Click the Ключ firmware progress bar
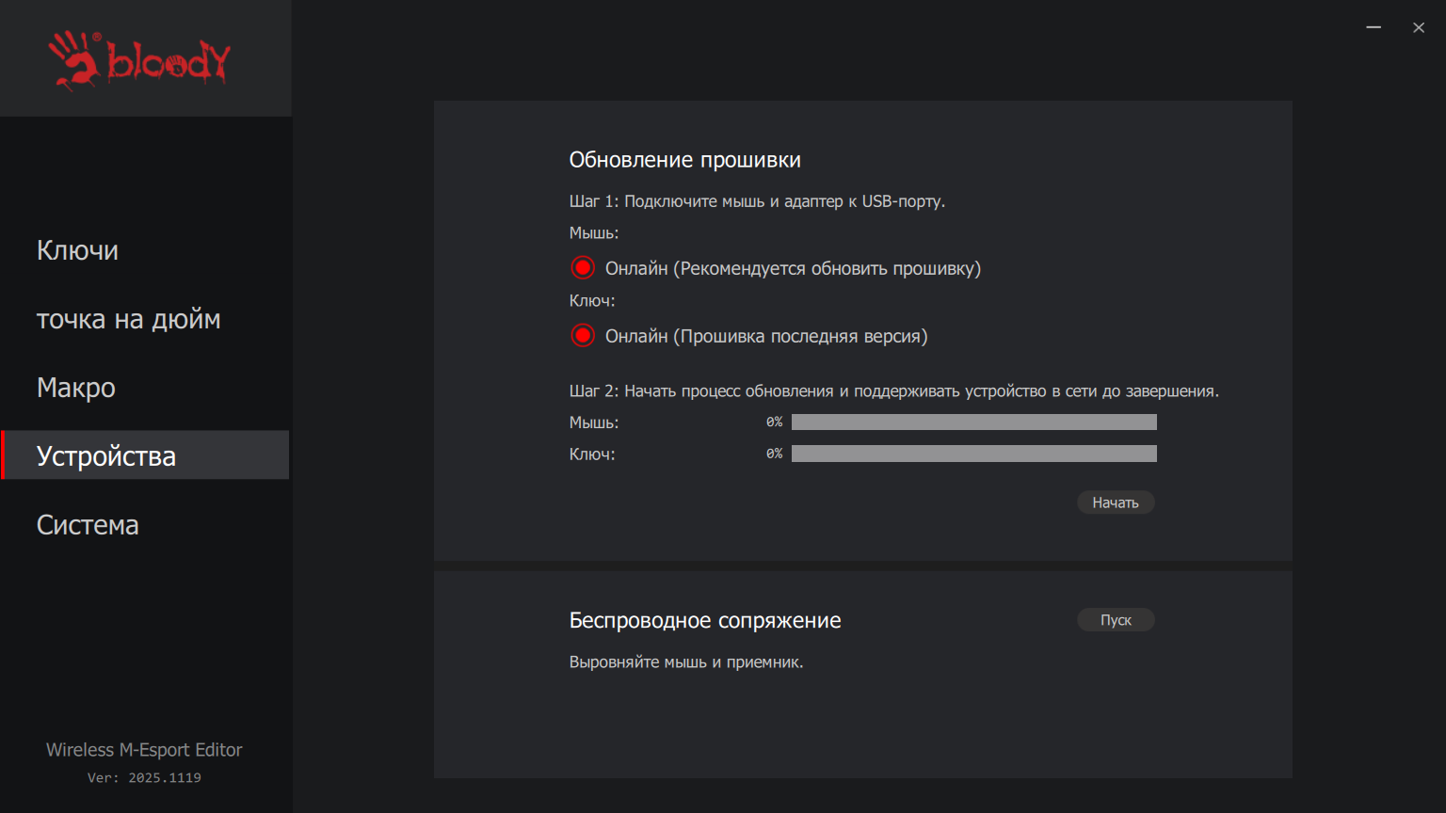This screenshot has height=813, width=1446. coord(973,454)
